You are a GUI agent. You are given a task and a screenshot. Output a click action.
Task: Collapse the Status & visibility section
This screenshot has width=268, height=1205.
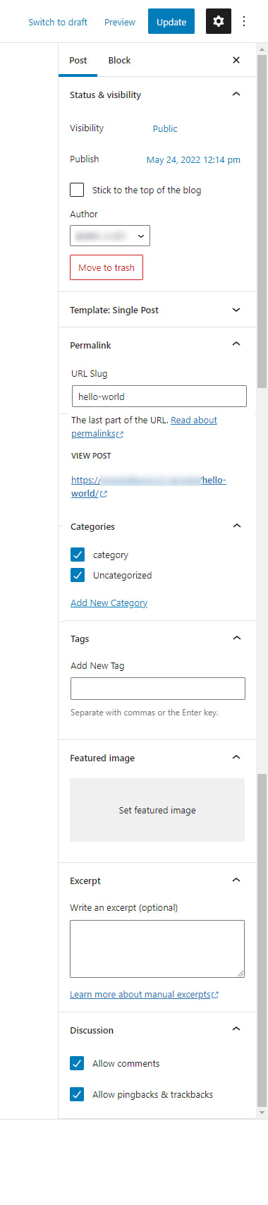click(236, 94)
